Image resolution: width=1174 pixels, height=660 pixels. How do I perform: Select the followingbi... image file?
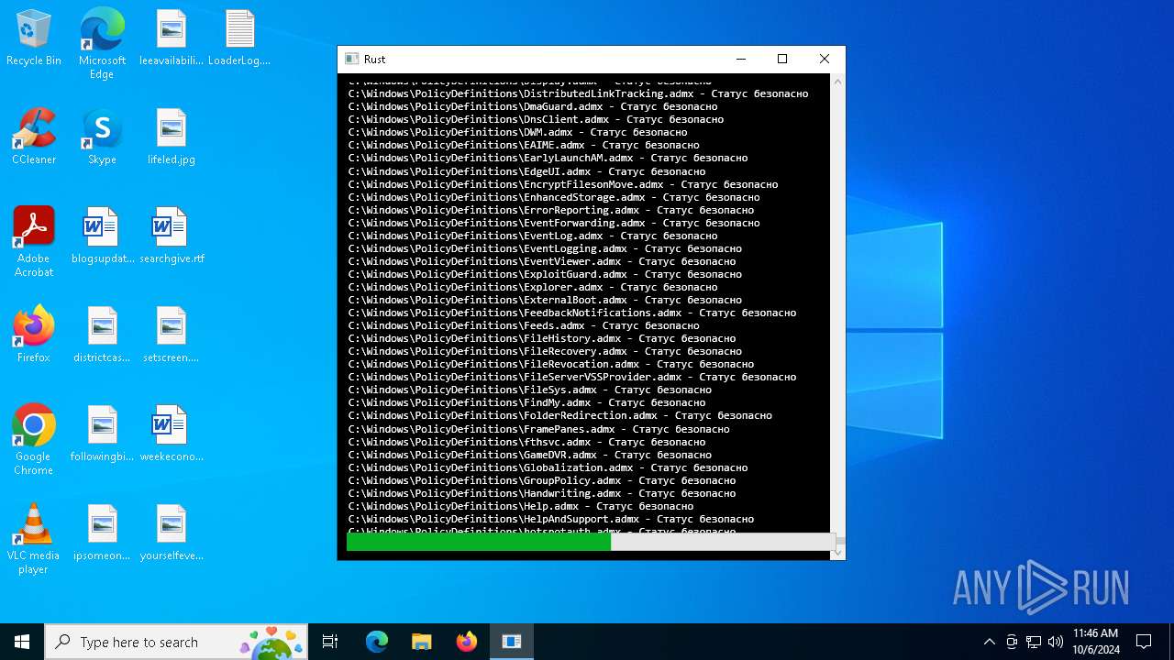[102, 434]
